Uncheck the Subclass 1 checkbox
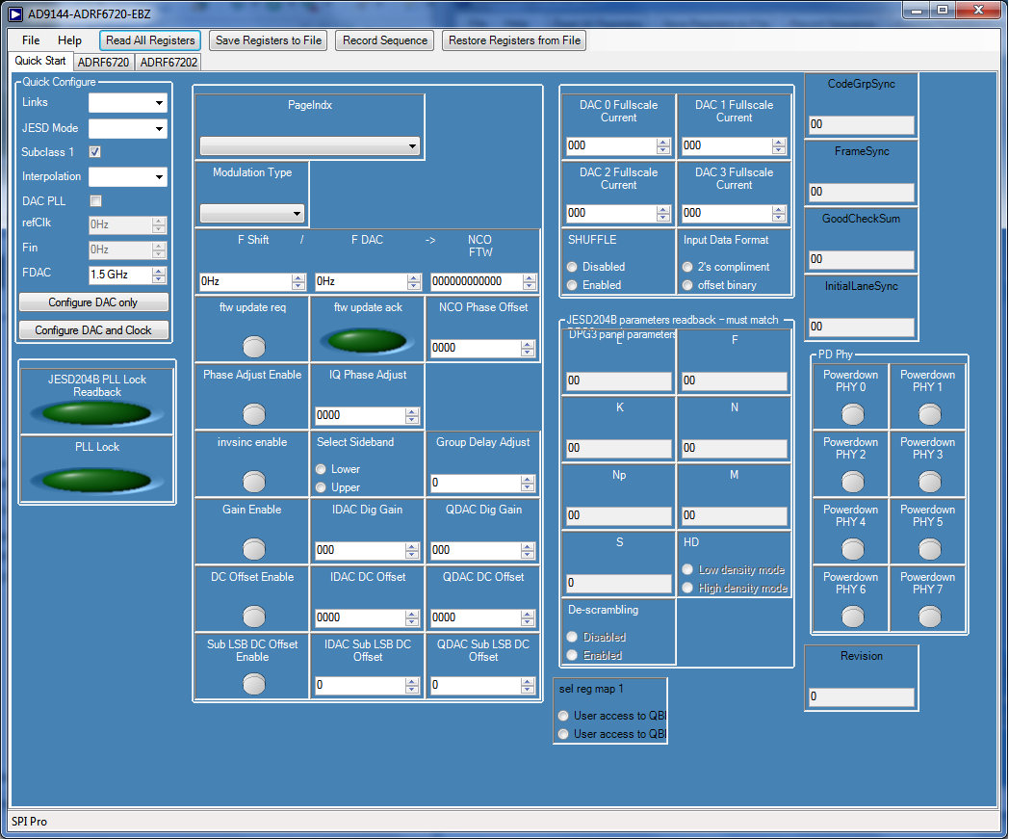 pyautogui.click(x=95, y=152)
